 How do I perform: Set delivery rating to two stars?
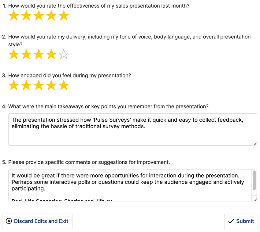[26, 54]
